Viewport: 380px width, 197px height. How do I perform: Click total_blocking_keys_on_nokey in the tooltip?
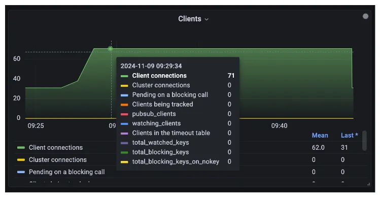click(x=176, y=161)
